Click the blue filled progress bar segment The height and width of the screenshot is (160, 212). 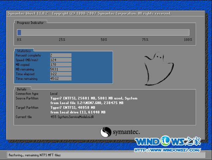[x=19, y=32]
